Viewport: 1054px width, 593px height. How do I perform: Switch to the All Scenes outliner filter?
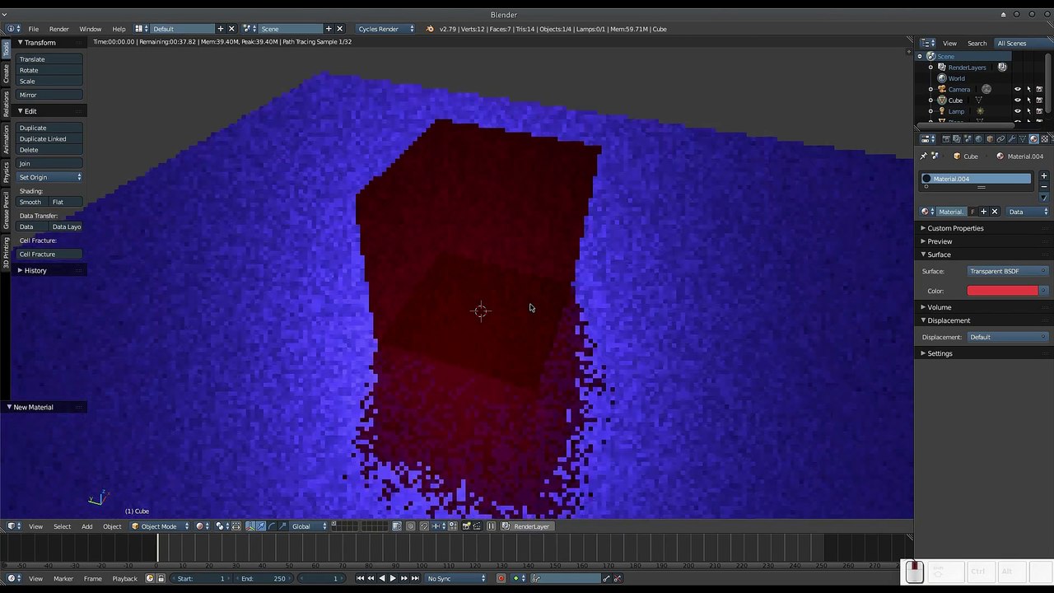[x=1011, y=43]
